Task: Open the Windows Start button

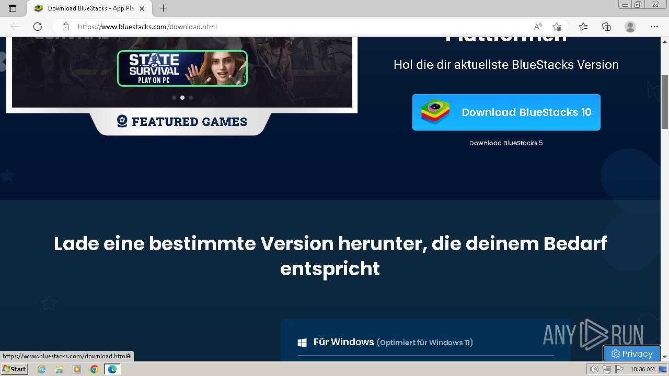Action: pyautogui.click(x=14, y=369)
